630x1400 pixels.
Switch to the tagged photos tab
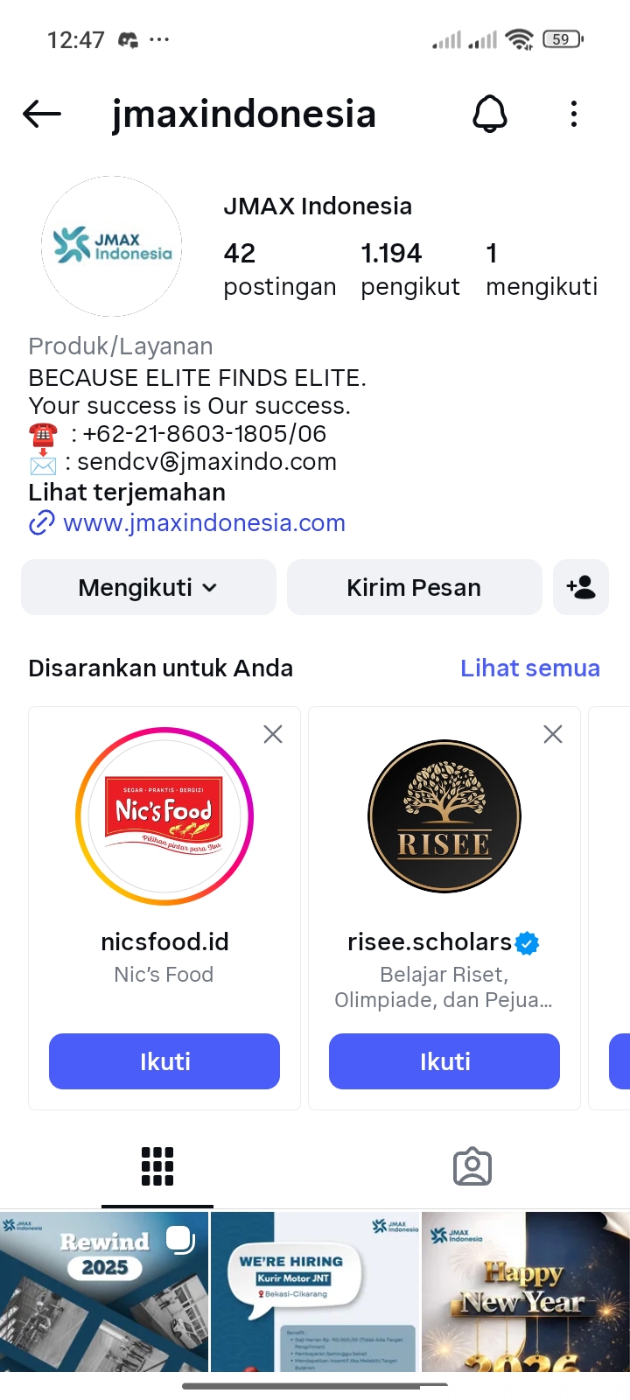pos(472,1166)
